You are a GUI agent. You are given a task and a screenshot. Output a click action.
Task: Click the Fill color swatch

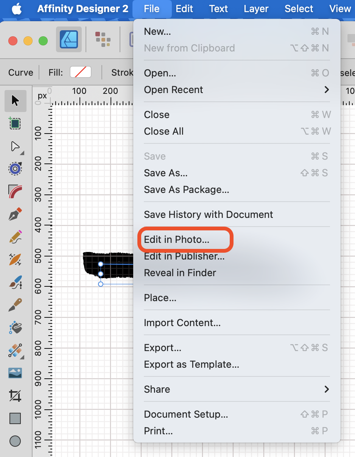81,72
